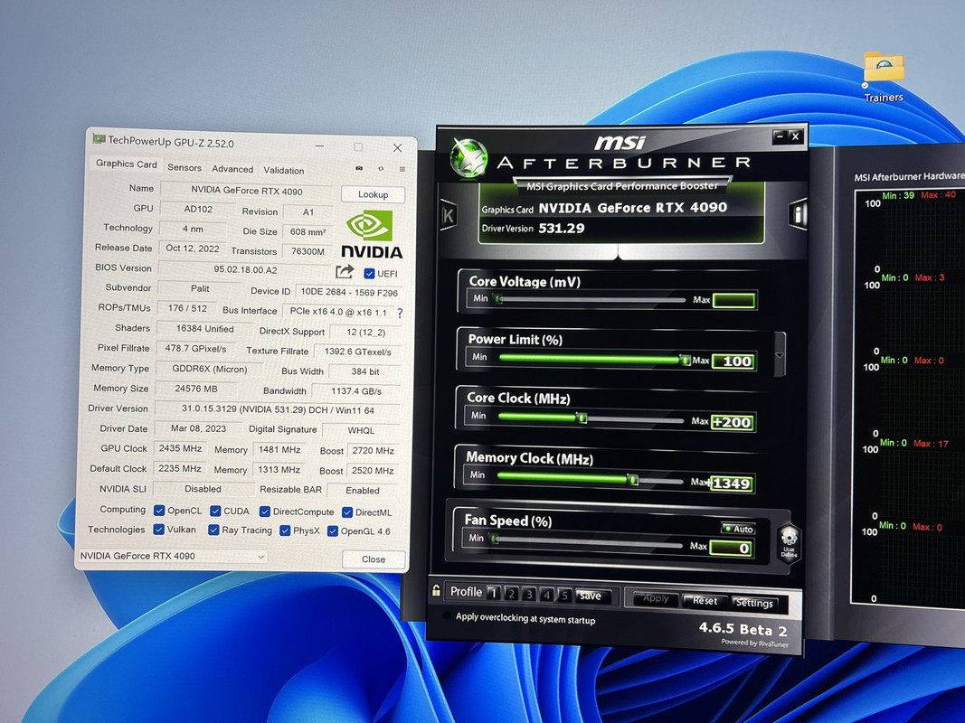Screen dimensions: 965x723
Task: Click the Bus Interface question mark
Action: (400, 313)
